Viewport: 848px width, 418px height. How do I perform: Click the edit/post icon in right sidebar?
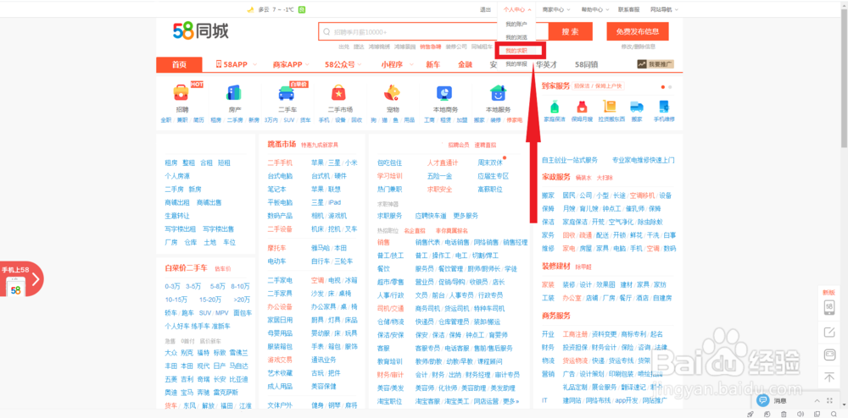[x=829, y=333]
